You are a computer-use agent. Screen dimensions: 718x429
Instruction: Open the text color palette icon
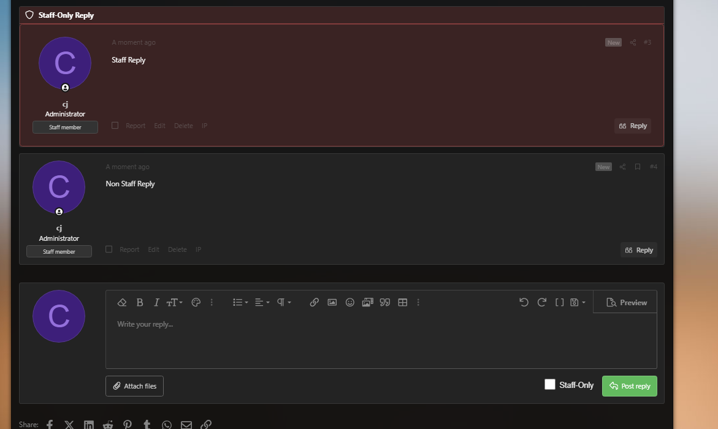[x=196, y=302]
